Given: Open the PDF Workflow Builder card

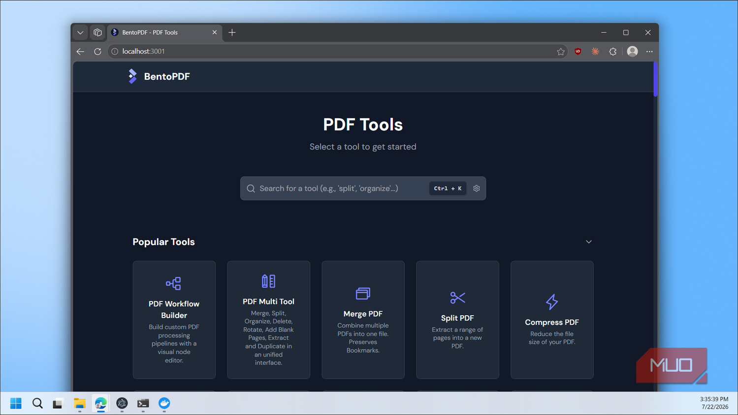Looking at the screenshot, I should coord(174,320).
